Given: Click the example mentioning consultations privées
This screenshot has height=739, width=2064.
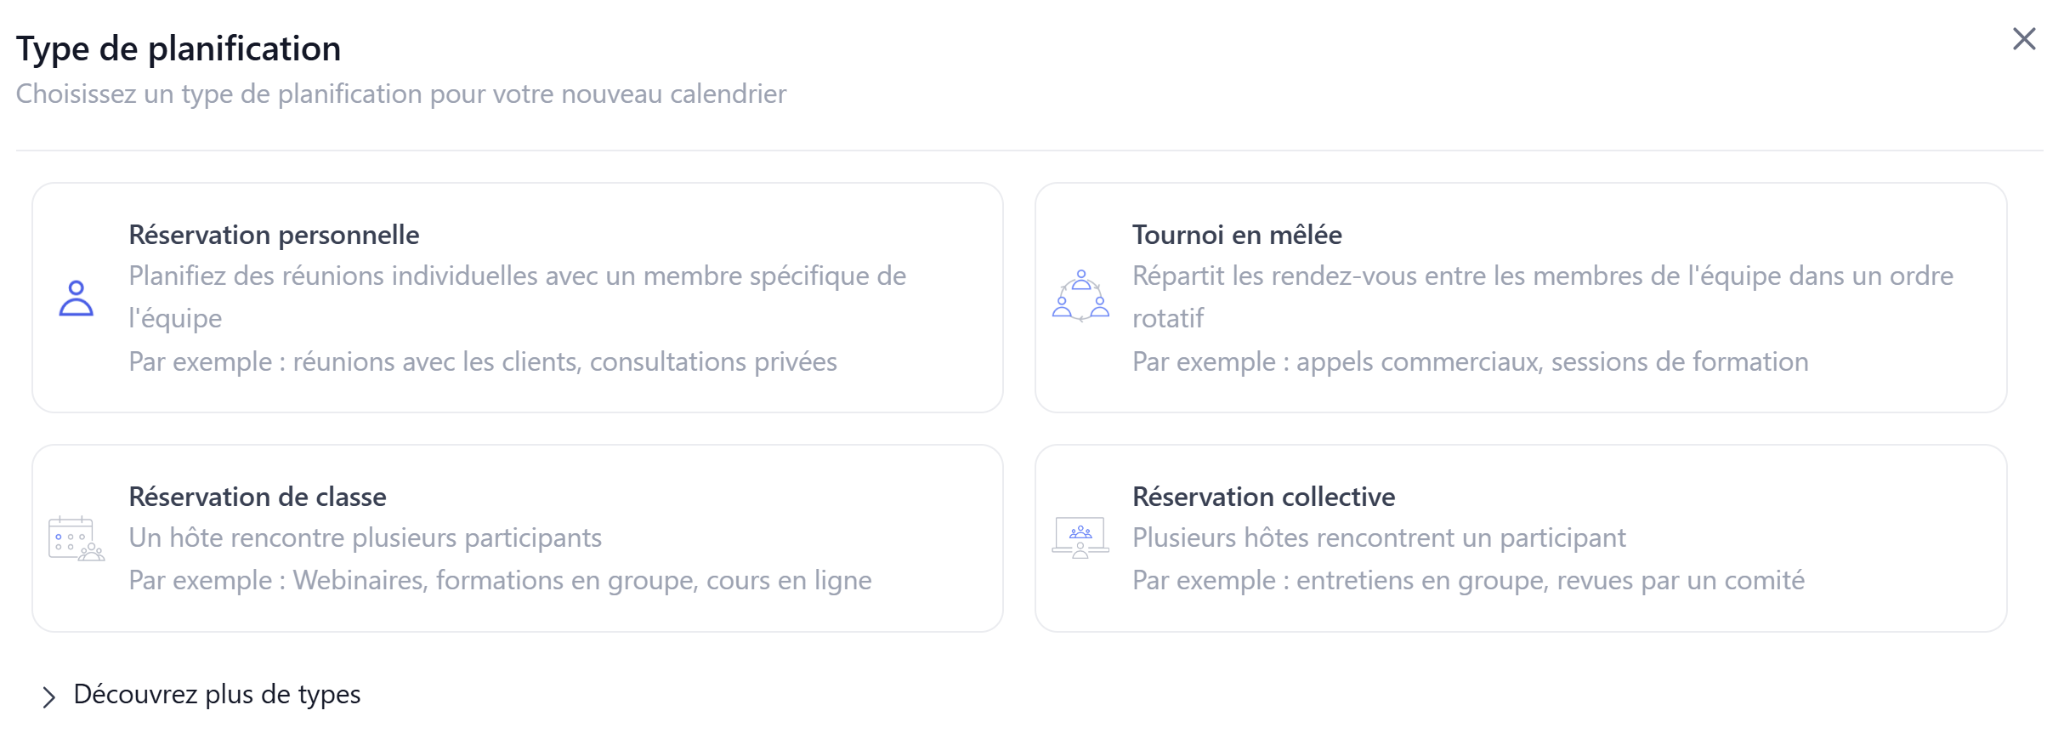Looking at the screenshot, I should click(483, 361).
